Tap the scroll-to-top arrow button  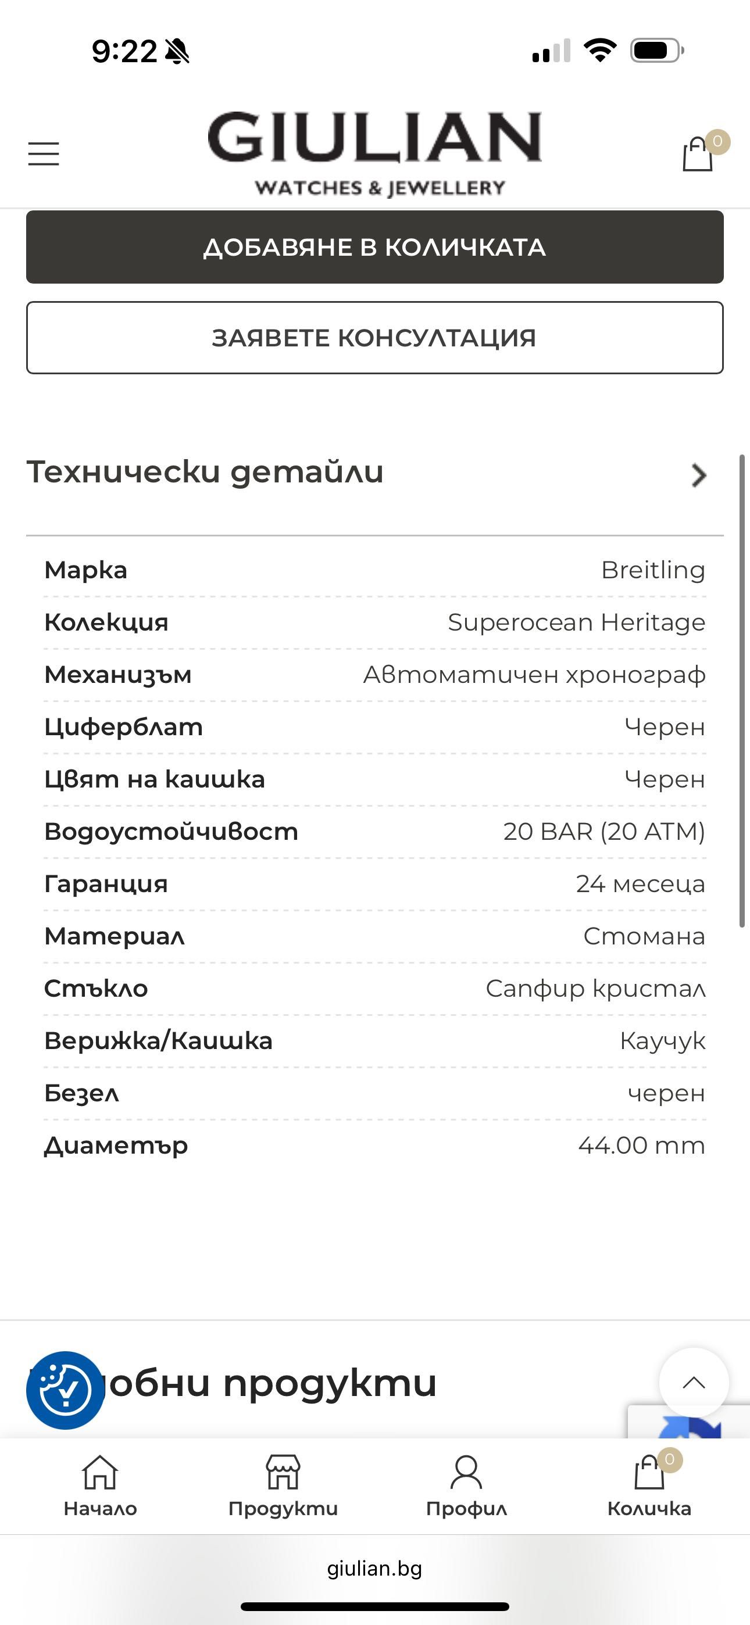(x=694, y=1383)
